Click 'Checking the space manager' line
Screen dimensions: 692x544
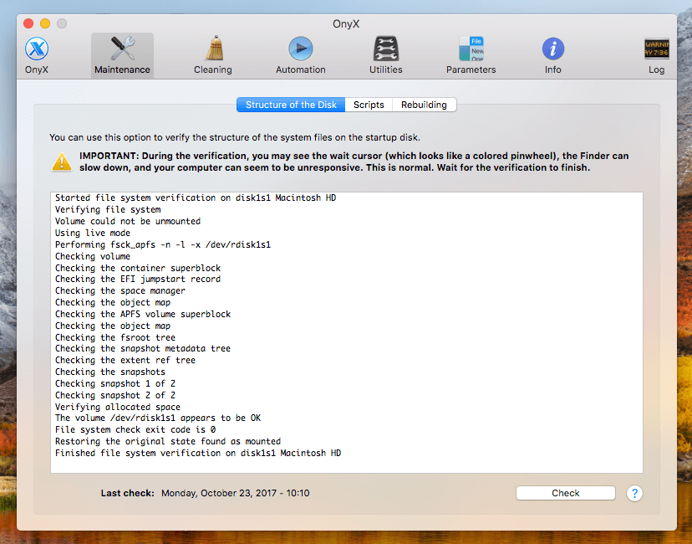click(120, 290)
